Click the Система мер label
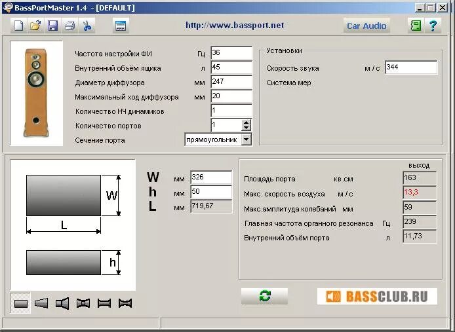This screenshot has width=455, height=332. pos(288,83)
